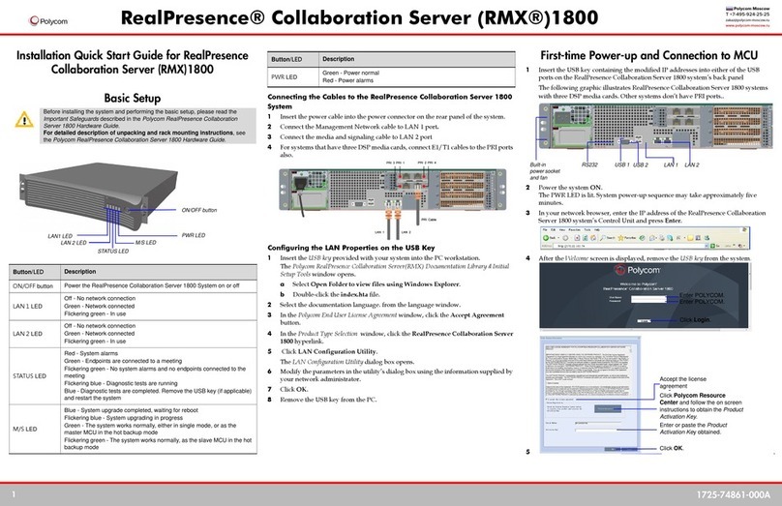Click step 5 'Click LAN Configuration Utility.'
This screenshot has height=506, width=782.
pos(329,351)
